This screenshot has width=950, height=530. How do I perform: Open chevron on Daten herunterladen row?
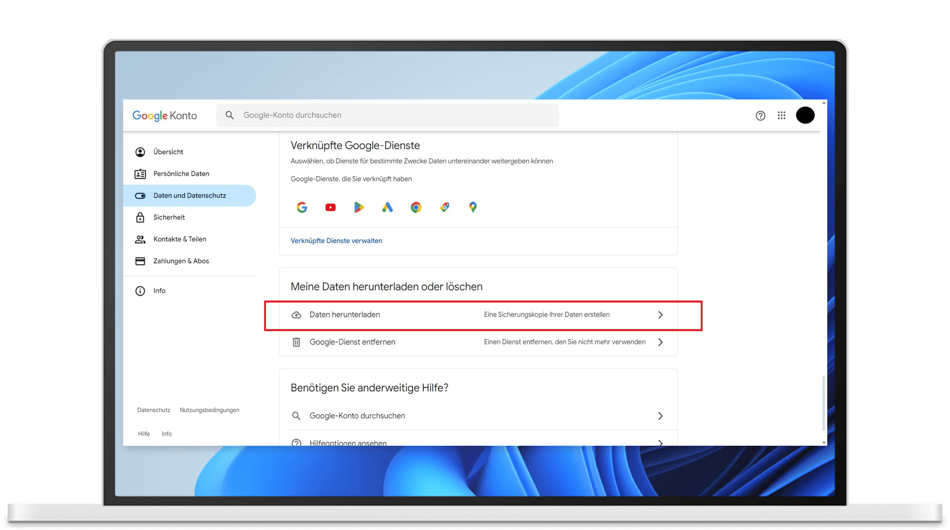(x=660, y=315)
